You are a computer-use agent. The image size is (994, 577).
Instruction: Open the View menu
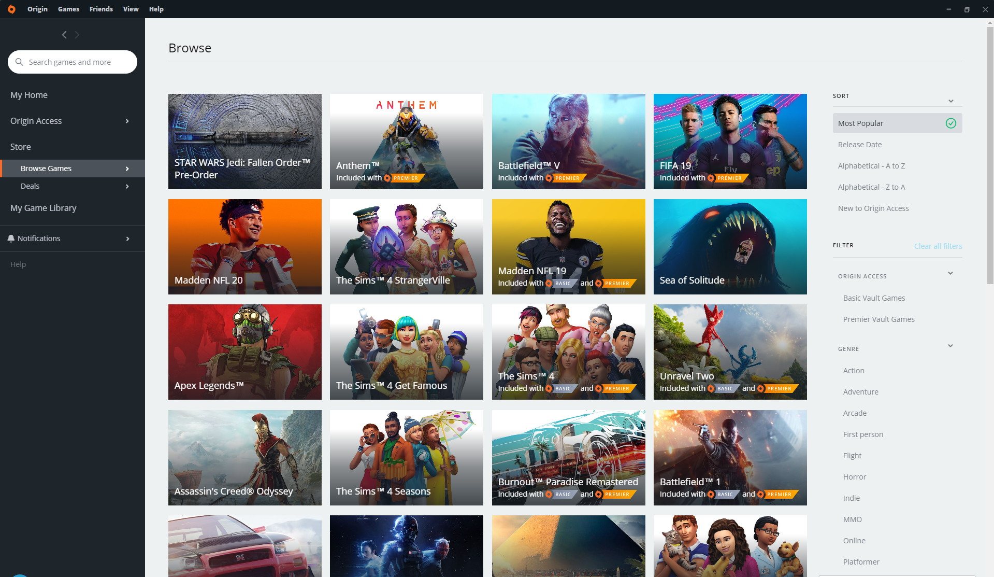coord(131,9)
